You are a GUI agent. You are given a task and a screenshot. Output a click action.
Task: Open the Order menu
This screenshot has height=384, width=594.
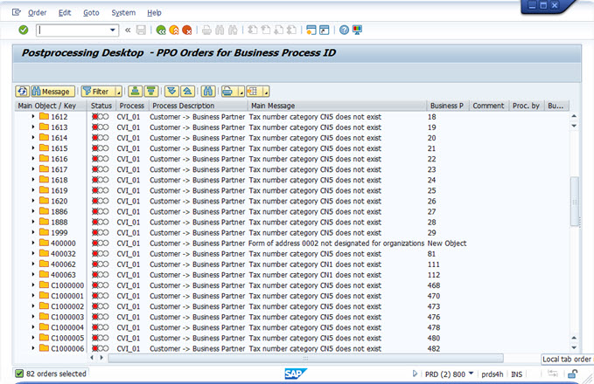click(37, 13)
